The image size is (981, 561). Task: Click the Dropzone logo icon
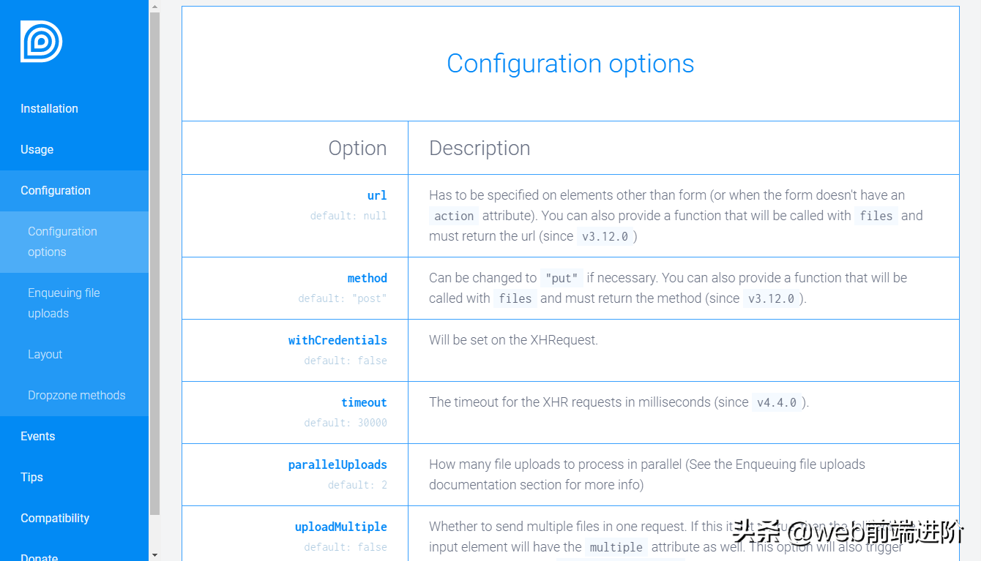[41, 42]
